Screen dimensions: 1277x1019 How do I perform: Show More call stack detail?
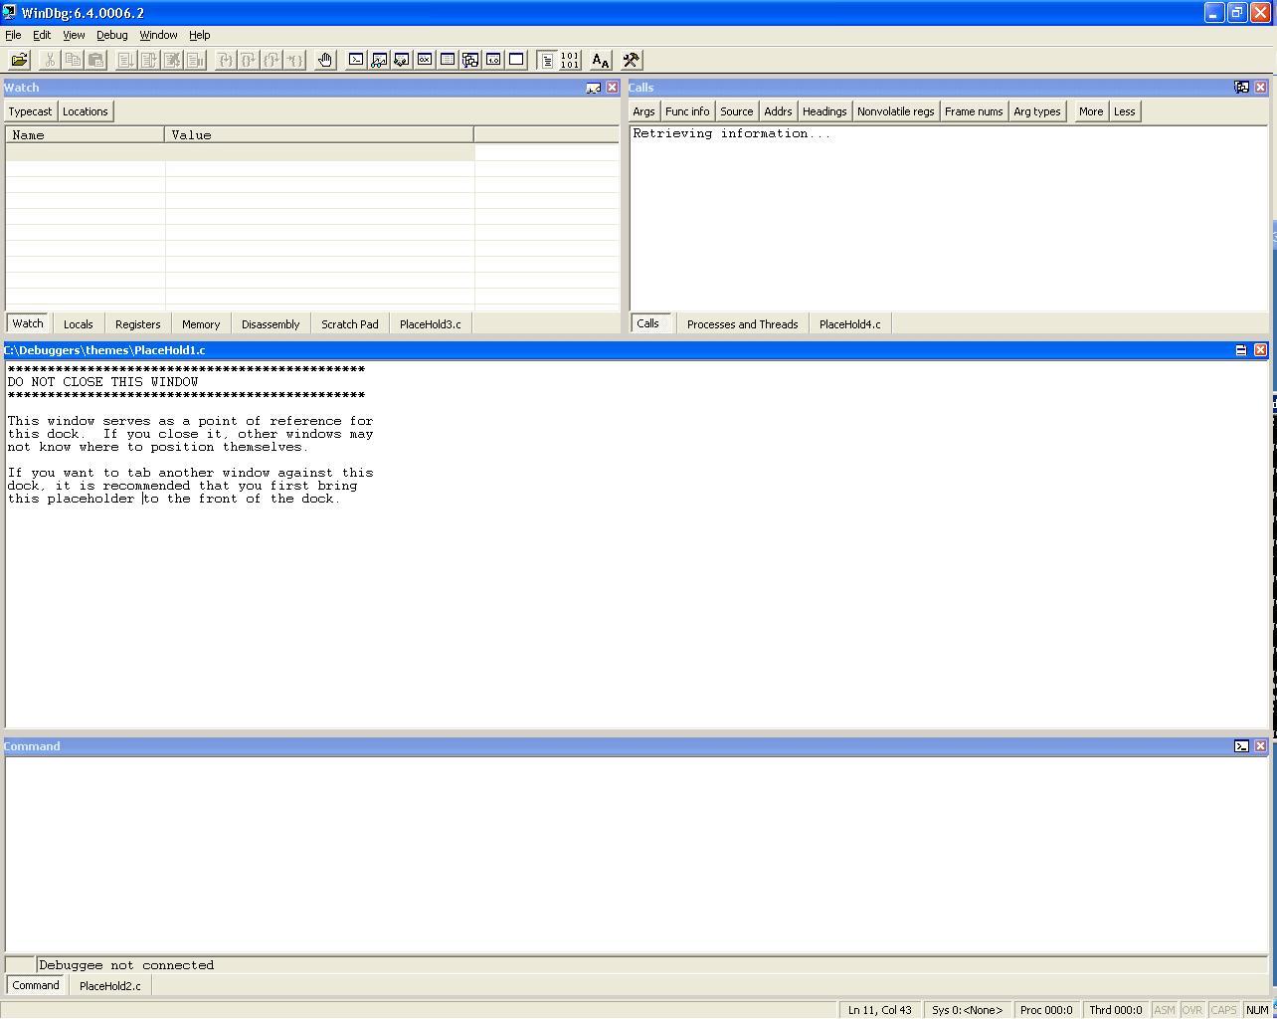(1090, 110)
